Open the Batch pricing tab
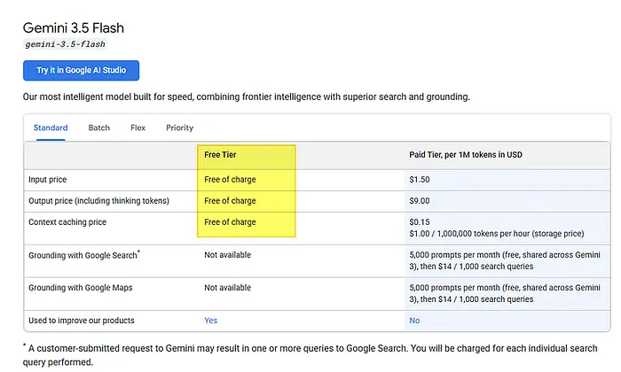Image resolution: width=621 pixels, height=372 pixels. tap(99, 128)
